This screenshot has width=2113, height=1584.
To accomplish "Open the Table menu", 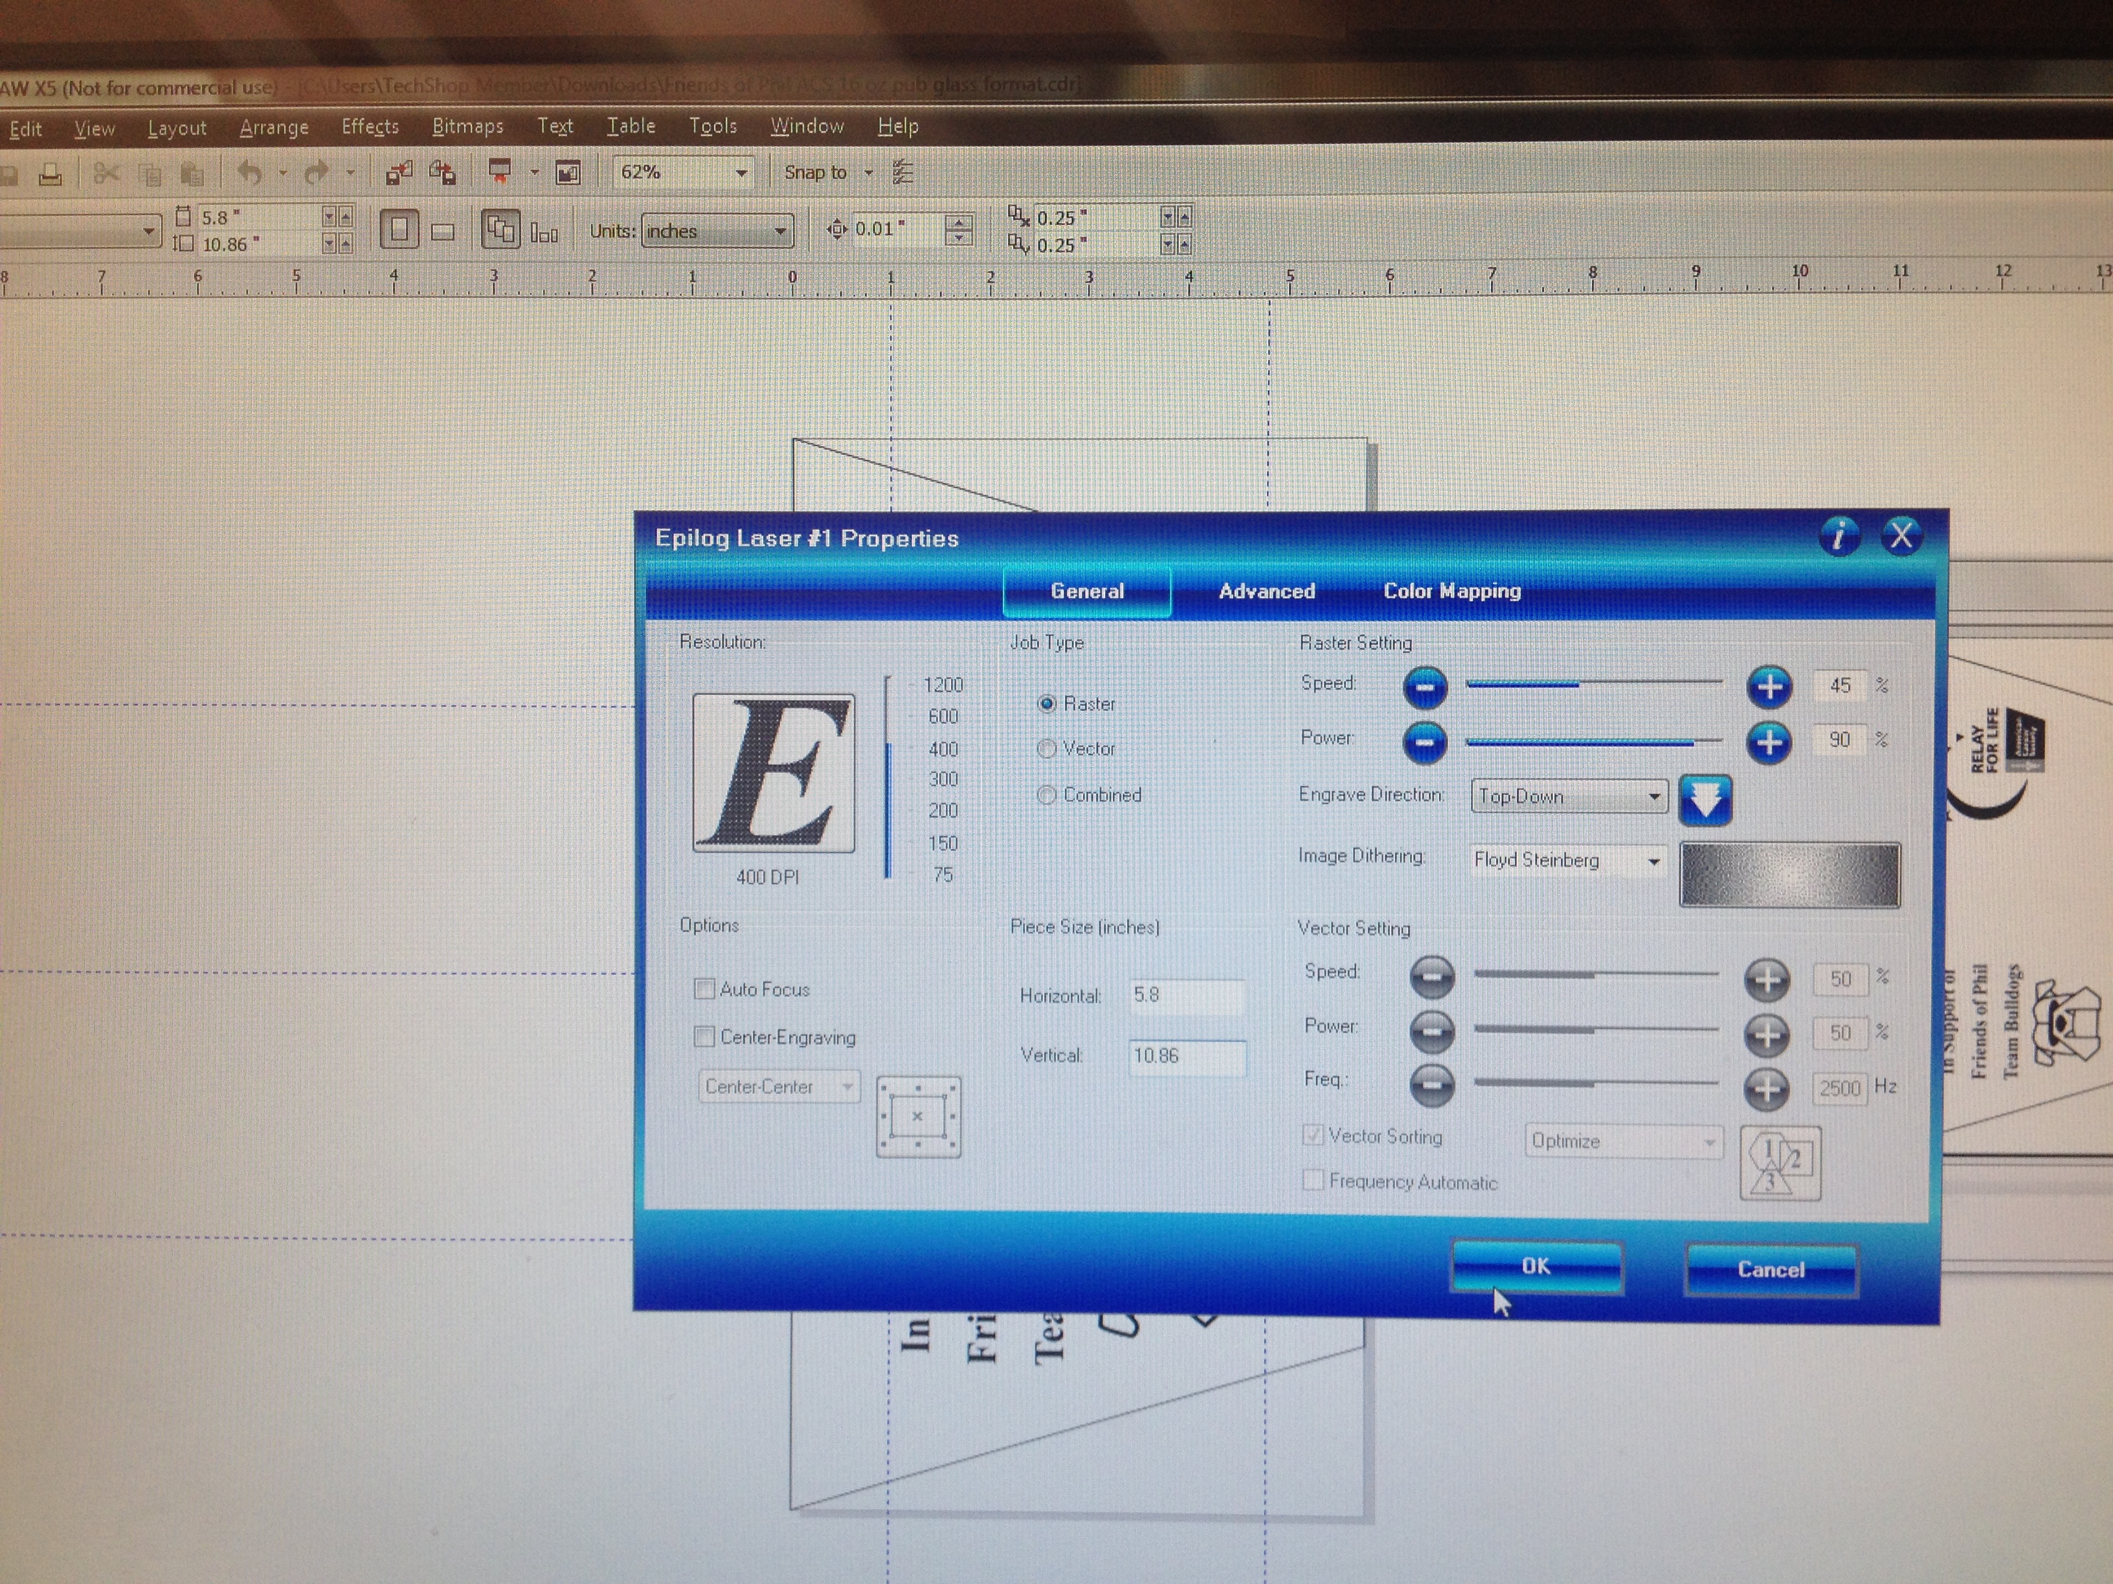I will point(631,126).
